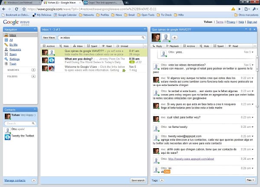Viewport: 260px width, 187px height.
Task: Add new contact with plus icon
Action: click(34, 181)
